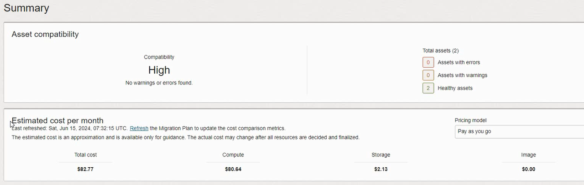Viewport: 584px width, 185px height.
Task: Click the red Assets with errors count badge
Action: coord(428,62)
